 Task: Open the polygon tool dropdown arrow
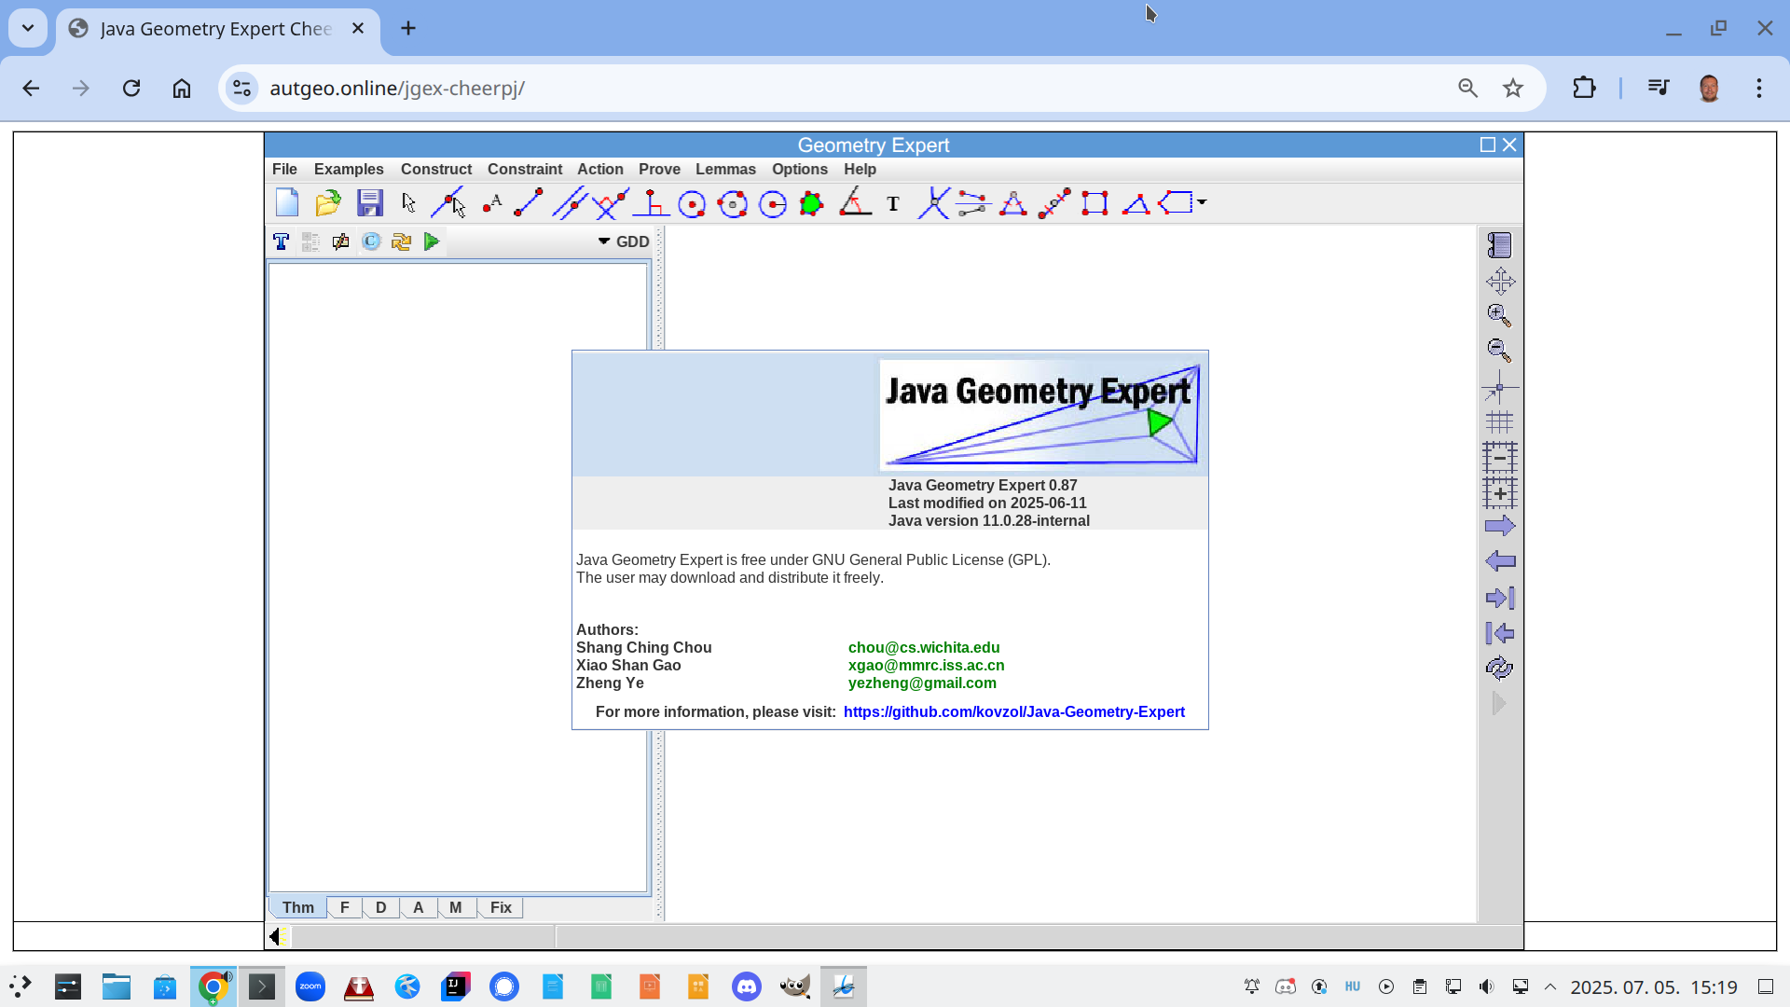pyautogui.click(x=1202, y=202)
